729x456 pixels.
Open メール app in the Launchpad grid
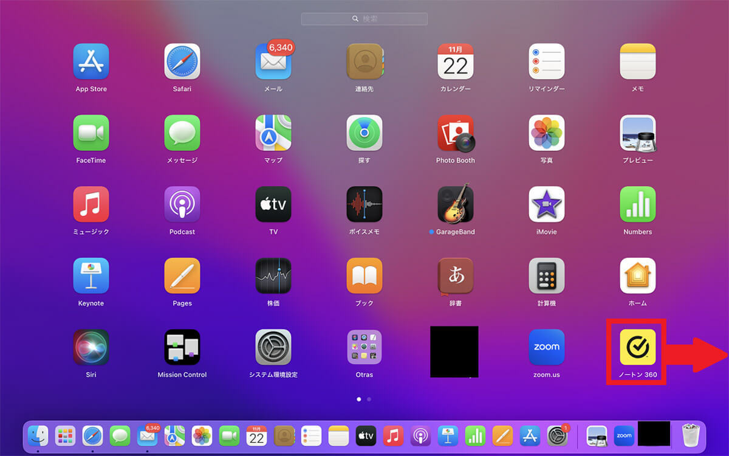tap(273, 61)
